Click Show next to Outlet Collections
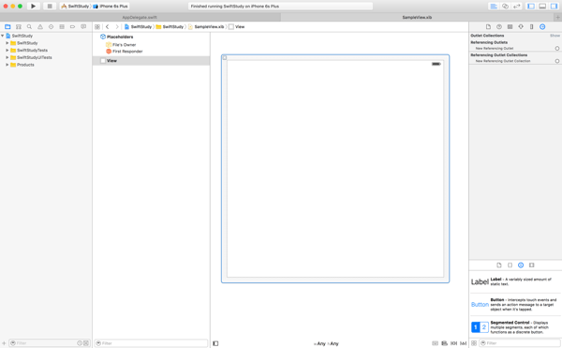 tap(555, 36)
